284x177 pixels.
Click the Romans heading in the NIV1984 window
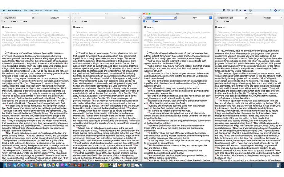pyautogui.click(x=220, y=27)
